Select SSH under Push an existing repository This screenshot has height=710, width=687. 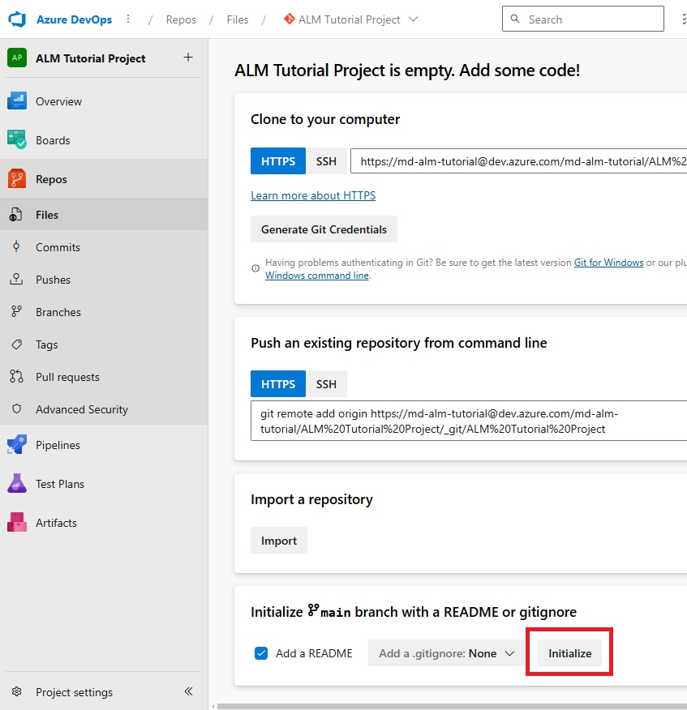pyautogui.click(x=326, y=384)
